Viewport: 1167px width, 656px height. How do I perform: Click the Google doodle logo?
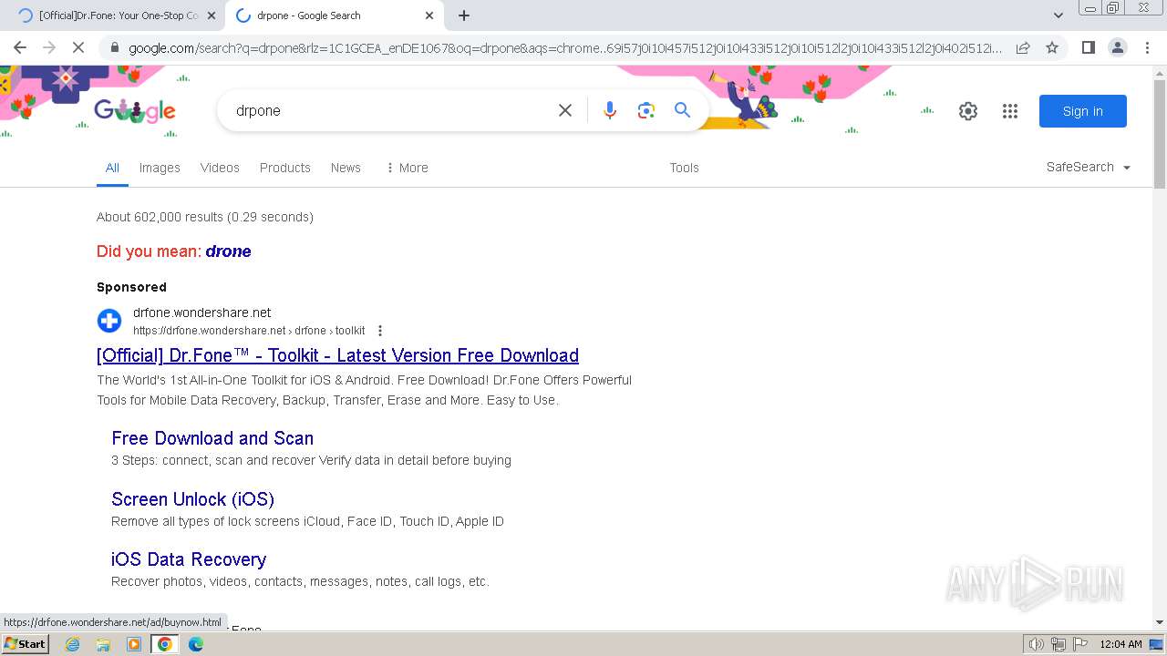(135, 111)
